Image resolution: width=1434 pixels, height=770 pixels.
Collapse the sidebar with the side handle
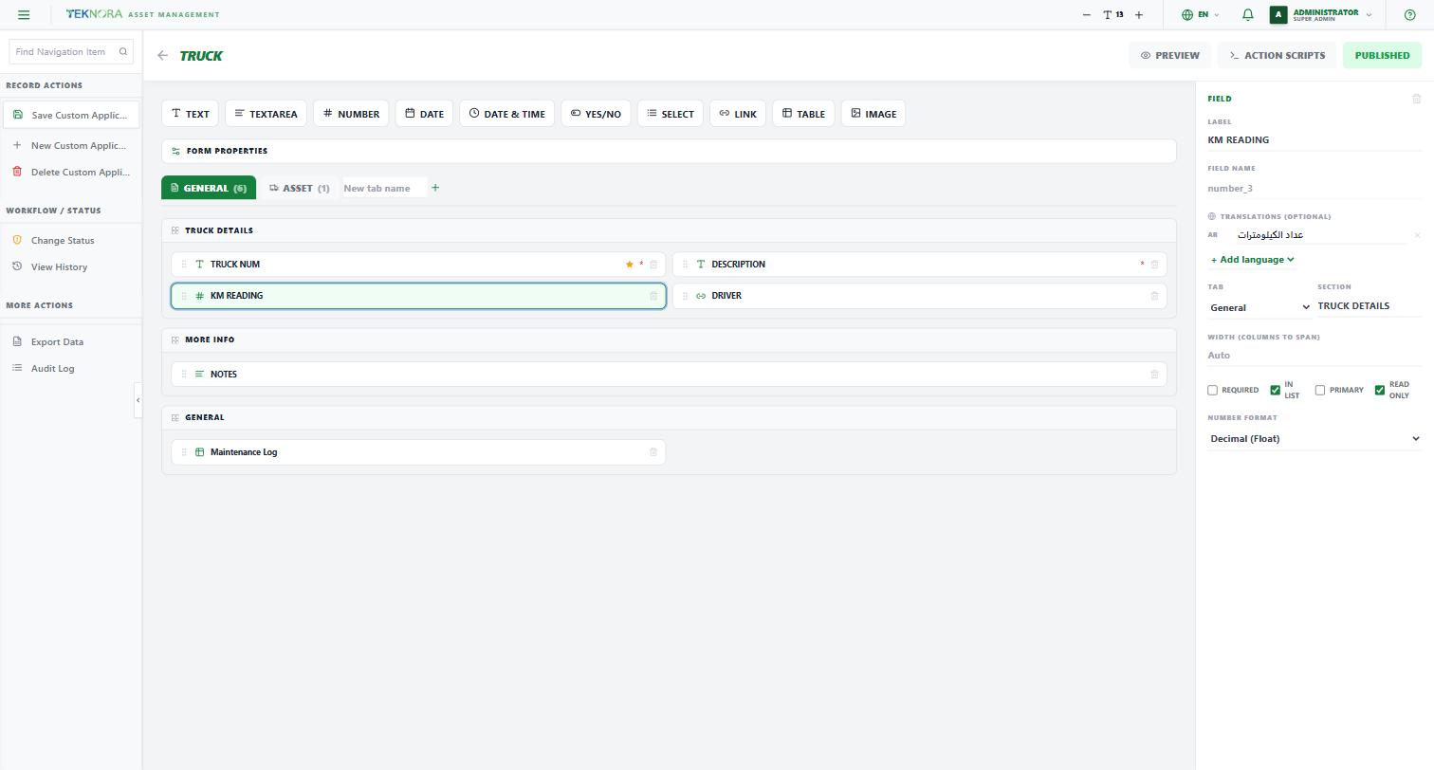(138, 400)
